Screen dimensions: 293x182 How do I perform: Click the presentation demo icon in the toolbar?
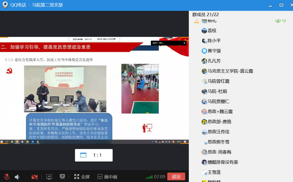pos(62,177)
